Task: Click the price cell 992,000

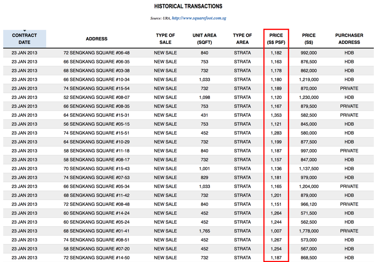Action: click(x=309, y=53)
